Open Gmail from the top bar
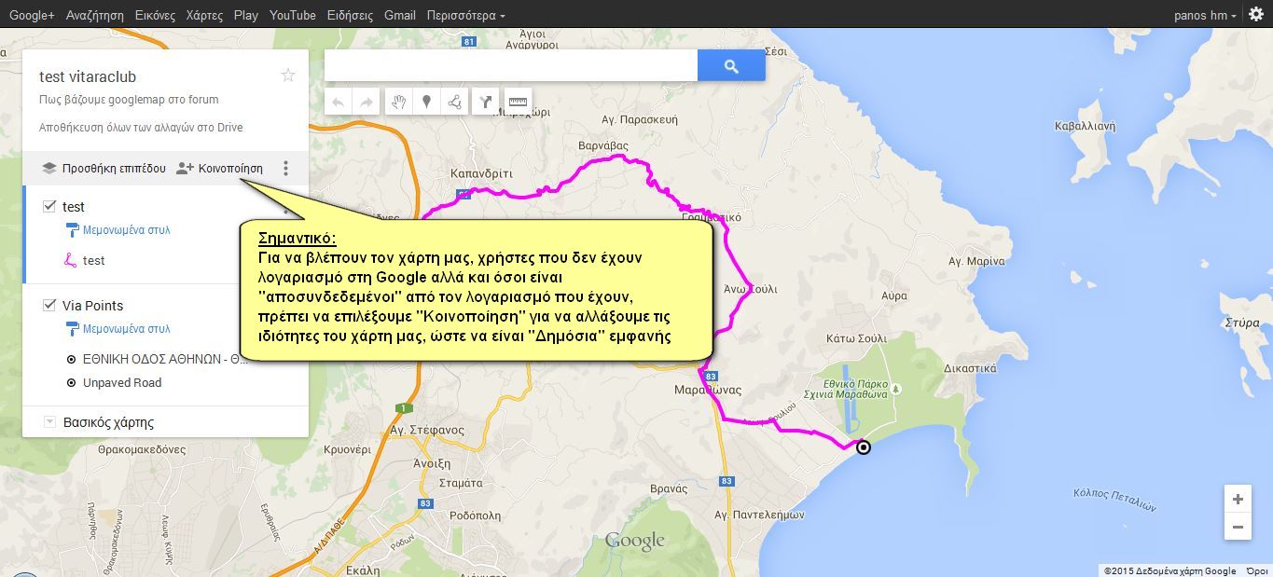 [400, 15]
